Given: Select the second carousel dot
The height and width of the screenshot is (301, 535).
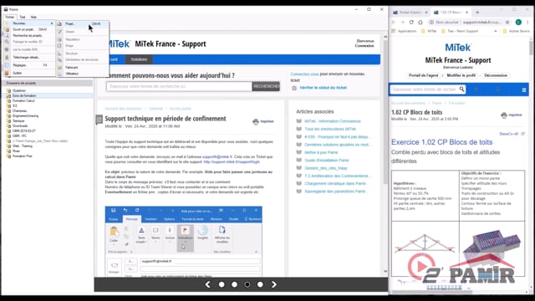Looking at the screenshot, I should (234, 284).
